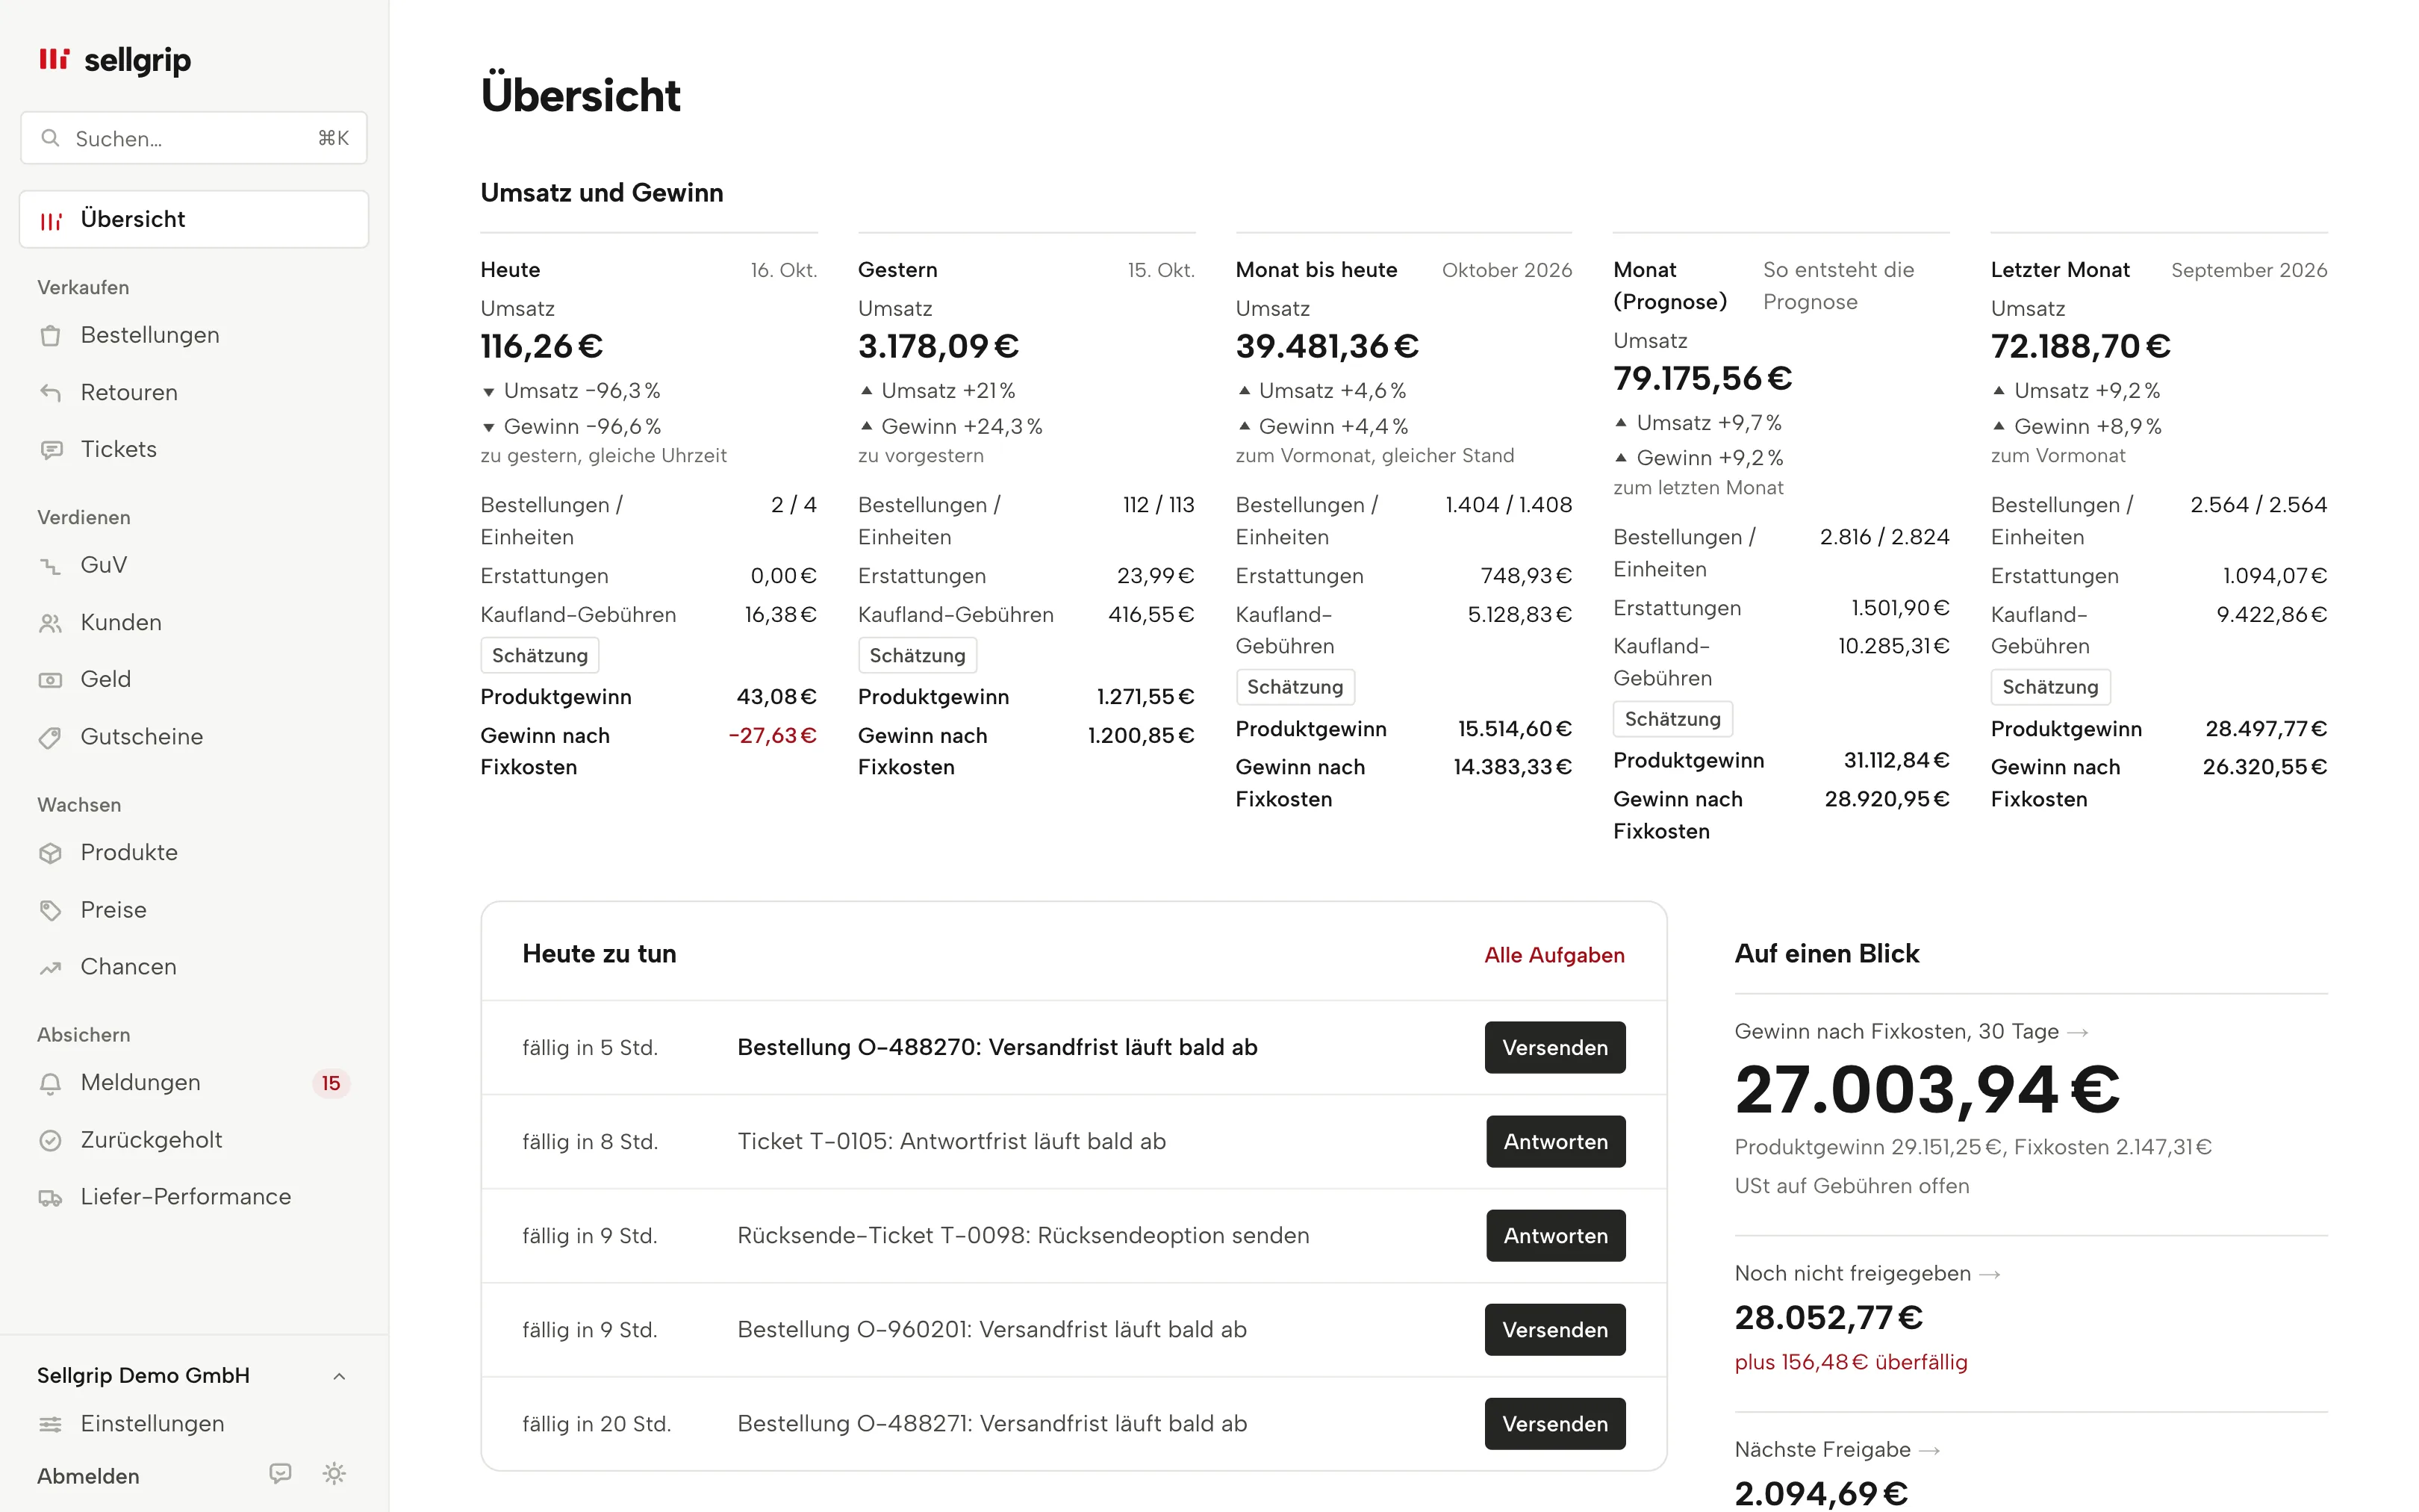Click the 27.003,94 € profit figure

[x=1927, y=1089]
